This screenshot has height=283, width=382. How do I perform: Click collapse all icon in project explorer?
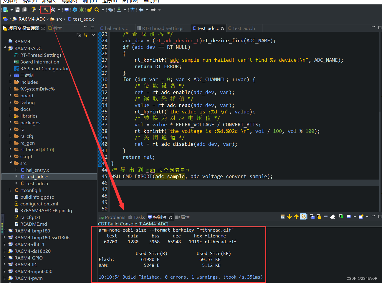[x=79, y=35]
